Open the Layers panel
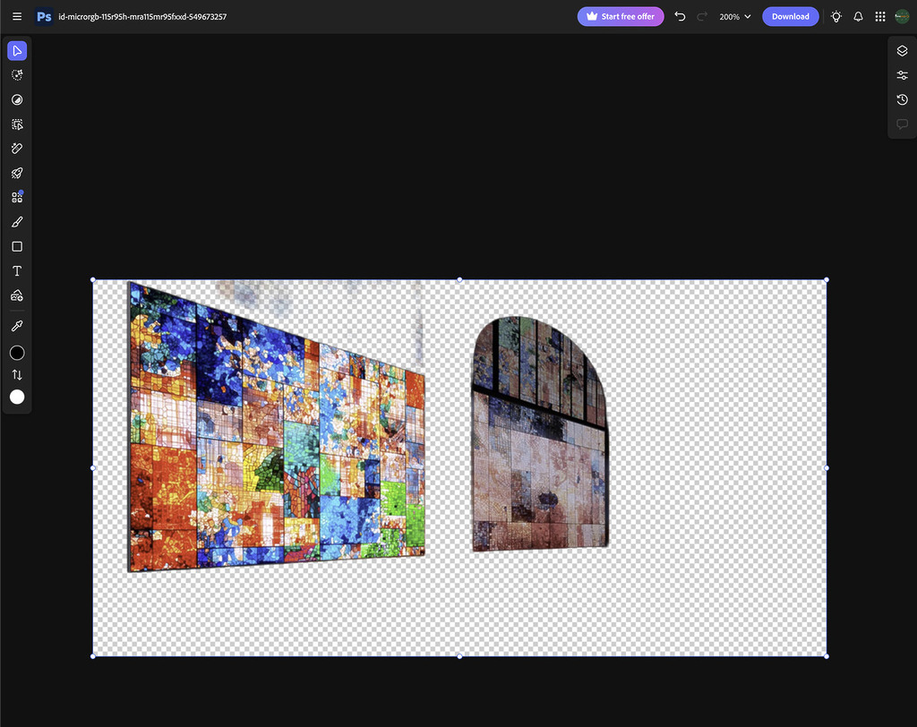This screenshot has height=727, width=917. point(902,51)
